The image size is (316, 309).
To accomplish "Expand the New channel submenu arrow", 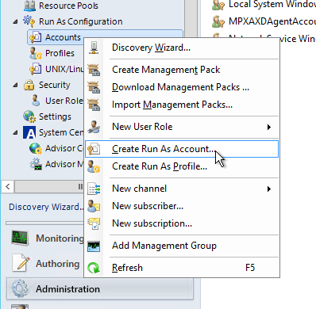I will click(269, 189).
